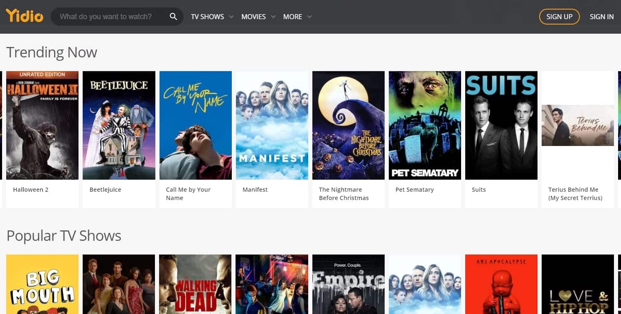
Task: Open the Manifest poster in Trending Now
Action: click(272, 125)
